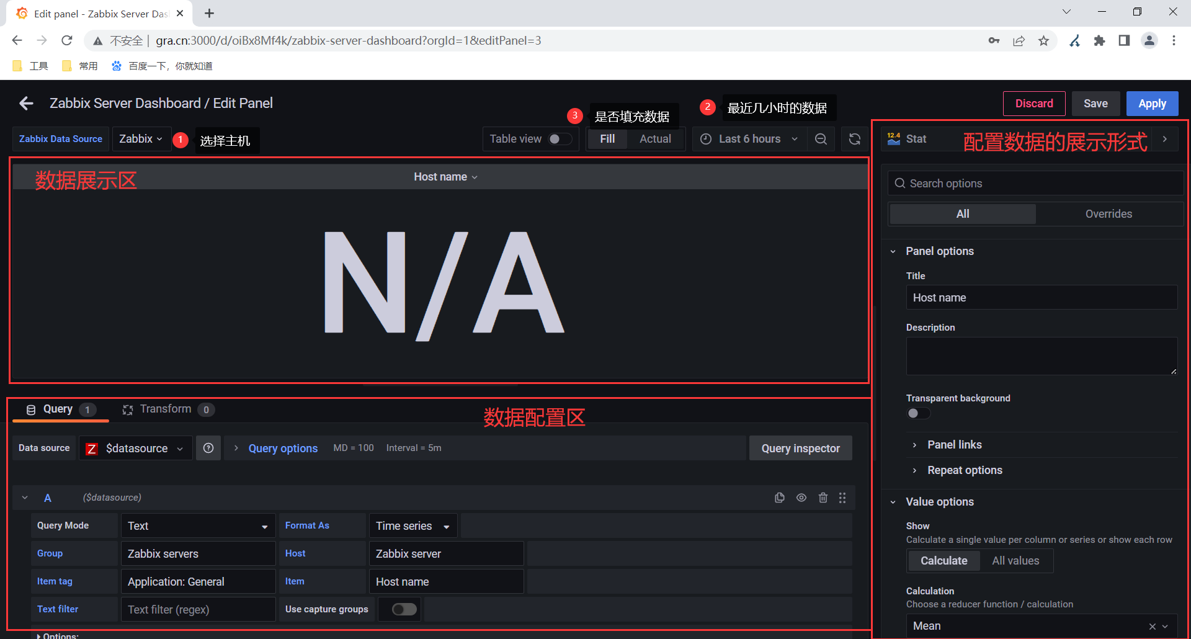Delete query A with trash icon
This screenshot has height=639, width=1191.
(823, 498)
